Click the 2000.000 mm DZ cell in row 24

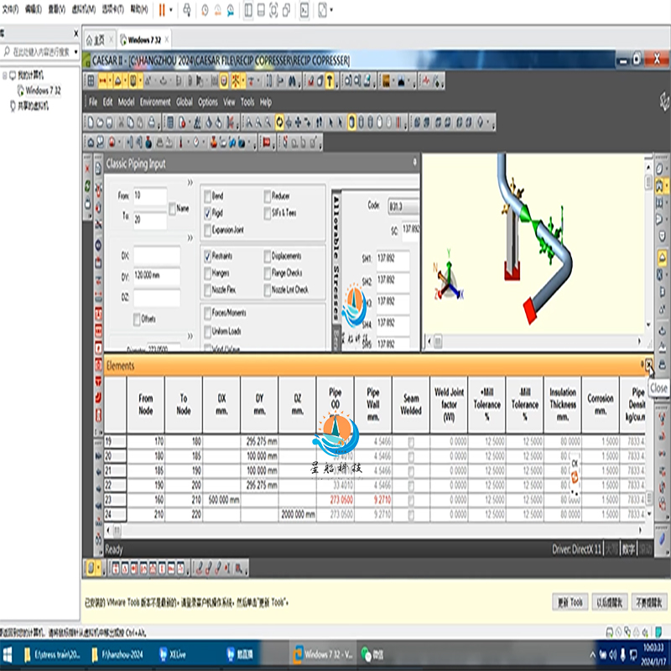pyautogui.click(x=298, y=514)
